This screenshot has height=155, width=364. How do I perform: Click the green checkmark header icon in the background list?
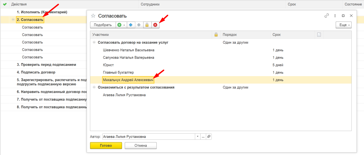click(x=5, y=4)
